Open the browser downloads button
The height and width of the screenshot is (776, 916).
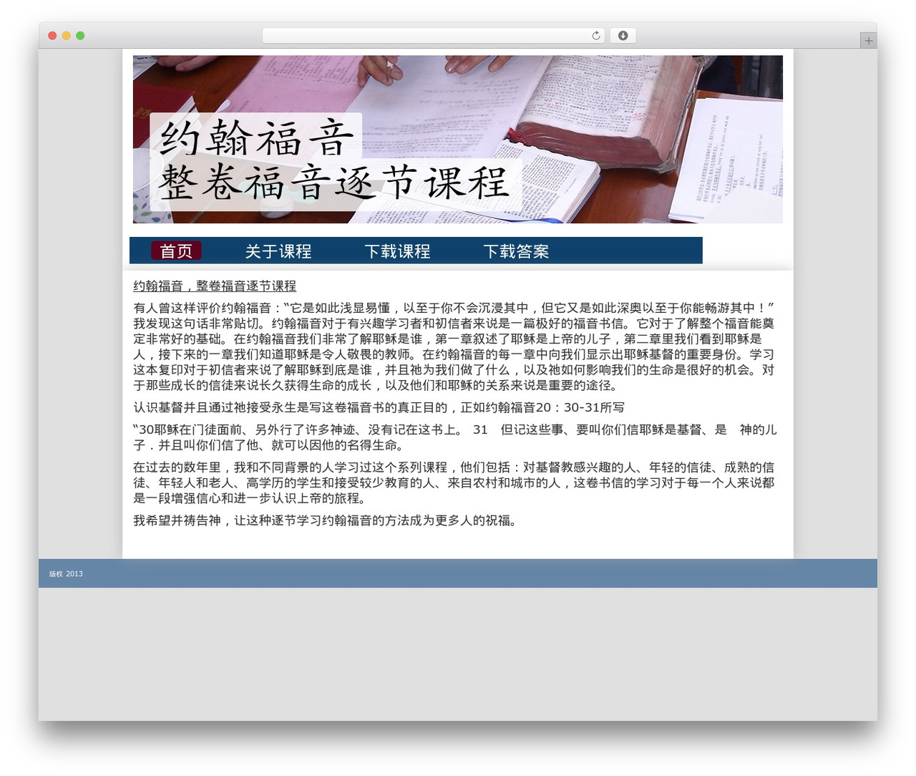pos(623,36)
